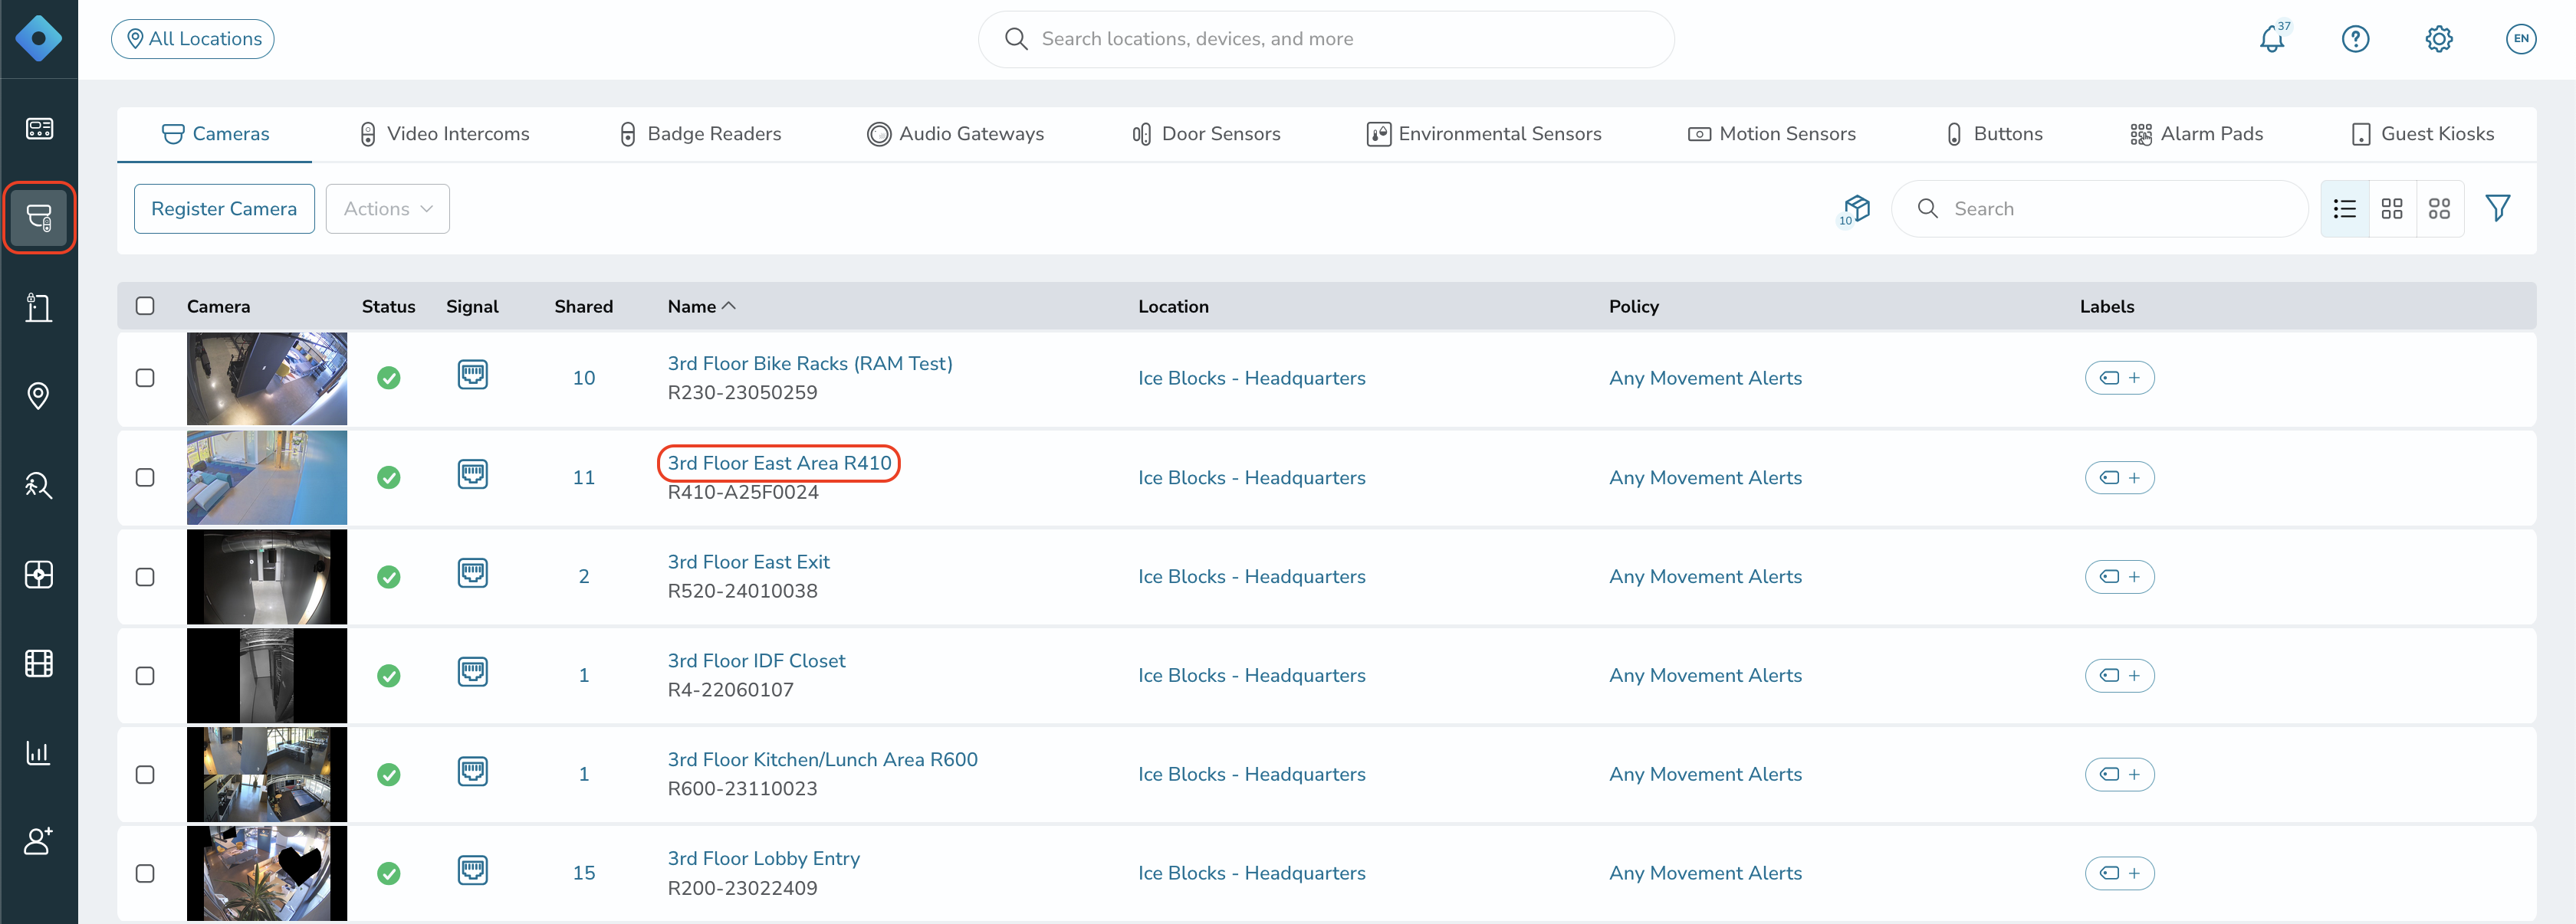
Task: Switch to grid view with rounded tiles
Action: tap(2440, 208)
